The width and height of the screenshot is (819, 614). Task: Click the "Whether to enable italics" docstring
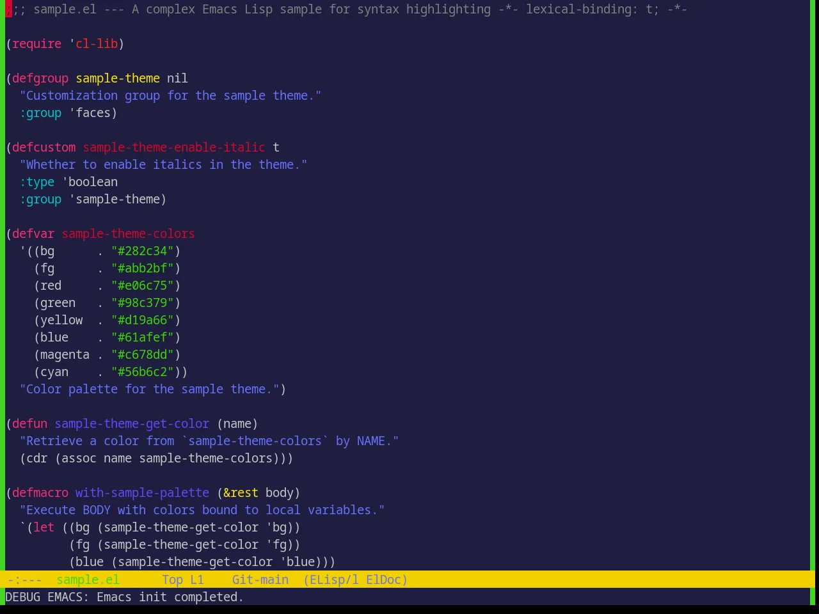coord(164,164)
